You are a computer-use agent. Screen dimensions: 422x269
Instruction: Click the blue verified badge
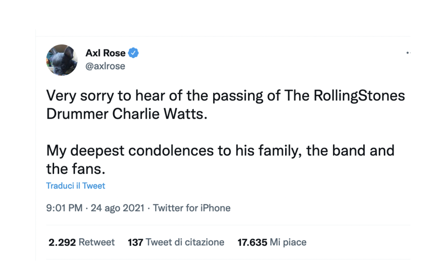134,53
